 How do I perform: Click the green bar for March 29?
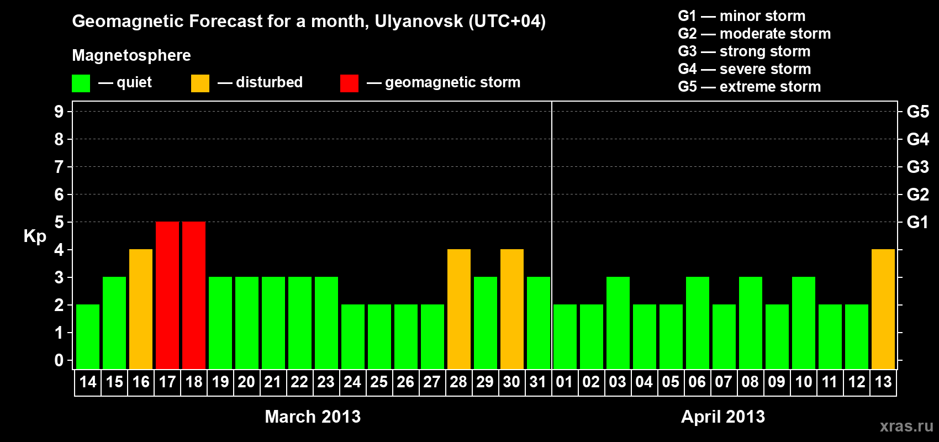(x=486, y=323)
